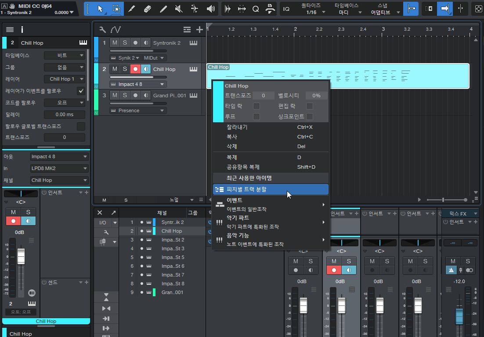Open inspector 타임베이스 비트 dropdown
Screen dimensions: 484x337
tap(65, 56)
